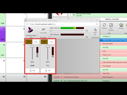Select Talk mode on Billy channel
The width and height of the screenshot is (127, 95).
[x=44, y=42]
